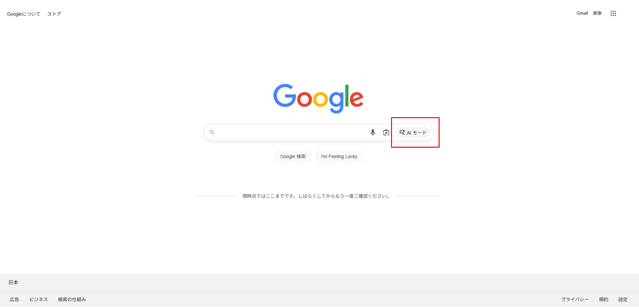Open the 画像 link
This screenshot has height=307, width=639.
point(597,13)
